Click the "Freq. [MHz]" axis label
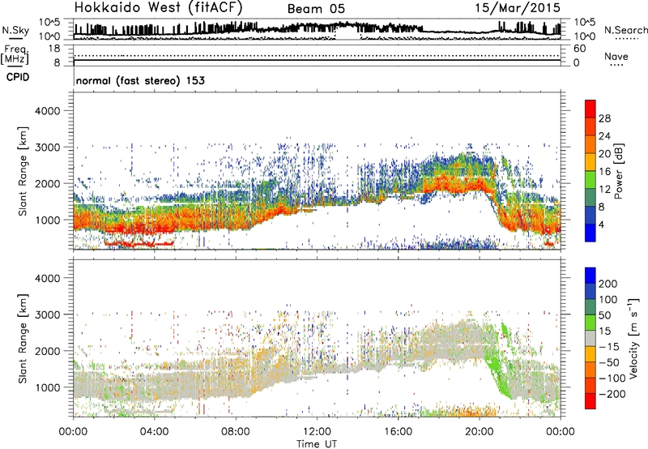The width and height of the screenshot is (648, 449). [15, 55]
